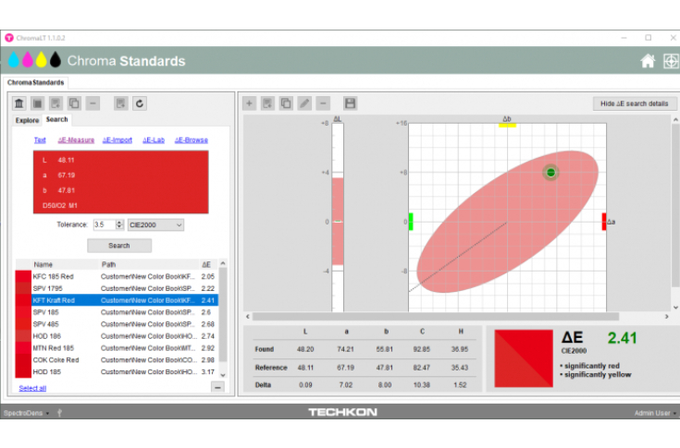
Task: Open the Admin User menu
Action: point(655,413)
